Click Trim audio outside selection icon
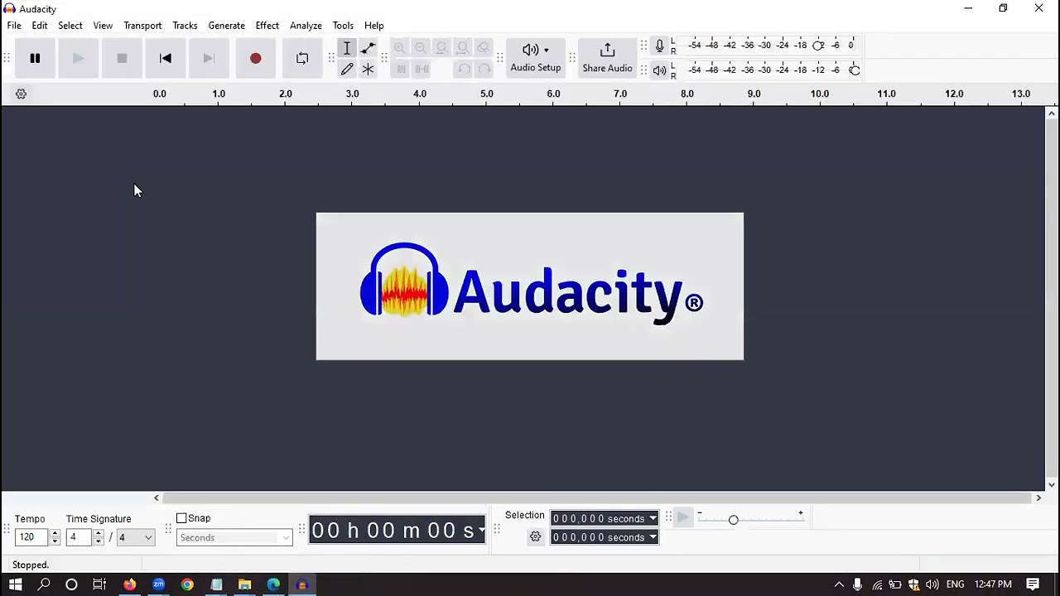 [401, 70]
